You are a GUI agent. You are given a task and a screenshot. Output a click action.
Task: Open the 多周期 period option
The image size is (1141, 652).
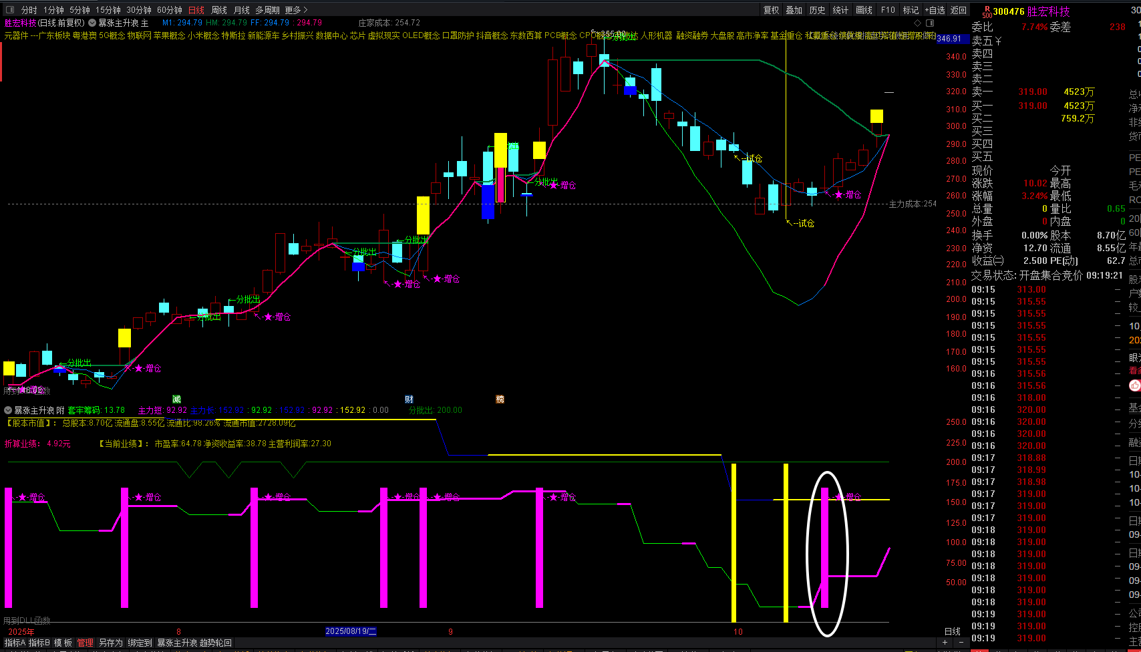(267, 10)
